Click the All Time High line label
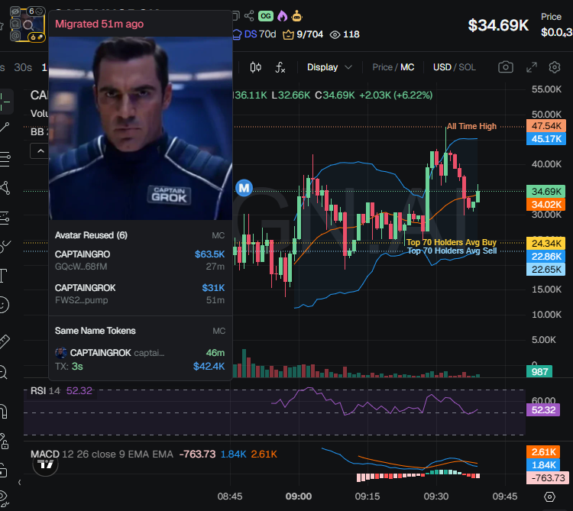 tap(472, 126)
